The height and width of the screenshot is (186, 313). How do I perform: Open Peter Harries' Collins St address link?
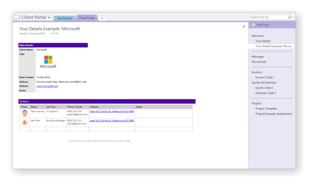[112, 111]
